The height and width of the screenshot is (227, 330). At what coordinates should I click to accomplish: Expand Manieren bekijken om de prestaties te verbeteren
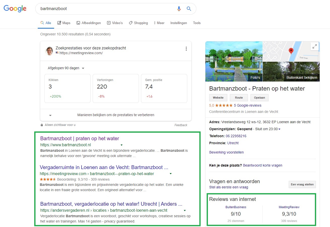pos(116,115)
